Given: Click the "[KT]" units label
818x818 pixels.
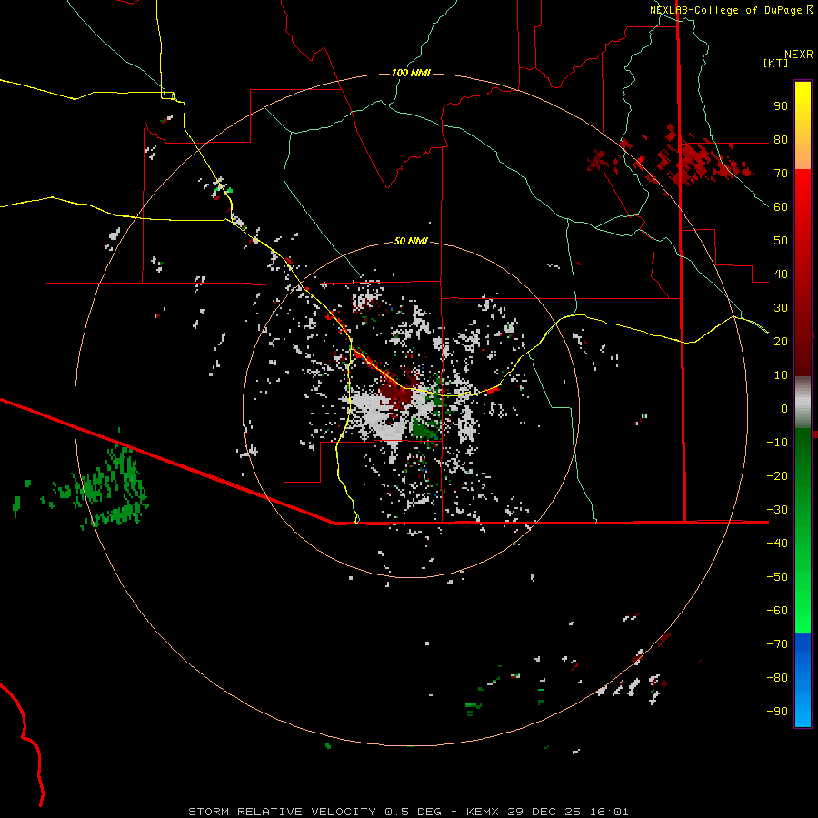Looking at the screenshot, I should tap(776, 63).
